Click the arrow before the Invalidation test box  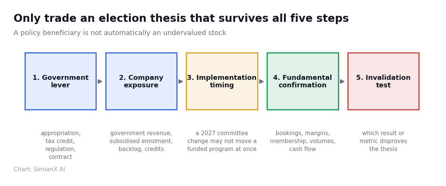tap(342, 81)
